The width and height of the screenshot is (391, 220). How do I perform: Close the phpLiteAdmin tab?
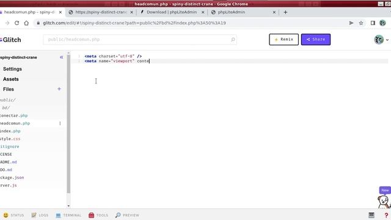click(274, 12)
